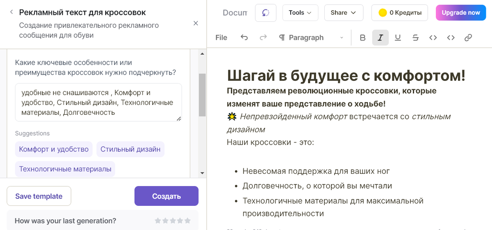
Task: Toggle underline formatting
Action: (x=398, y=38)
